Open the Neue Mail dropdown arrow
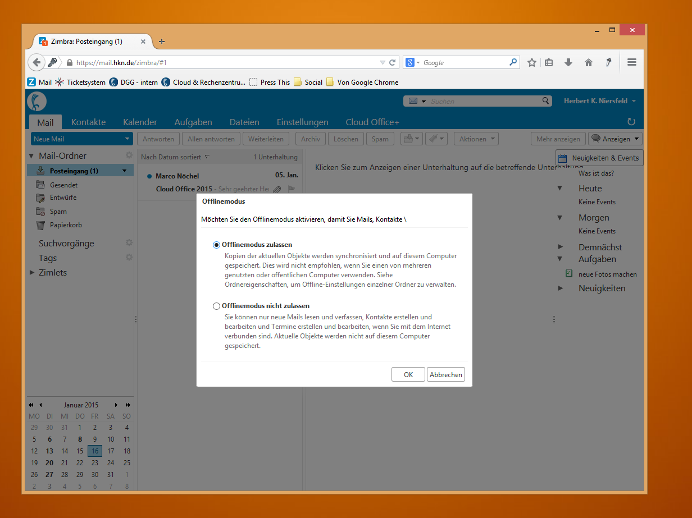The height and width of the screenshot is (518, 692). pyautogui.click(x=127, y=139)
